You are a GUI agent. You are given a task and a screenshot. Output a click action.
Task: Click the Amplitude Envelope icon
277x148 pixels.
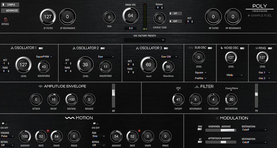point(40,86)
